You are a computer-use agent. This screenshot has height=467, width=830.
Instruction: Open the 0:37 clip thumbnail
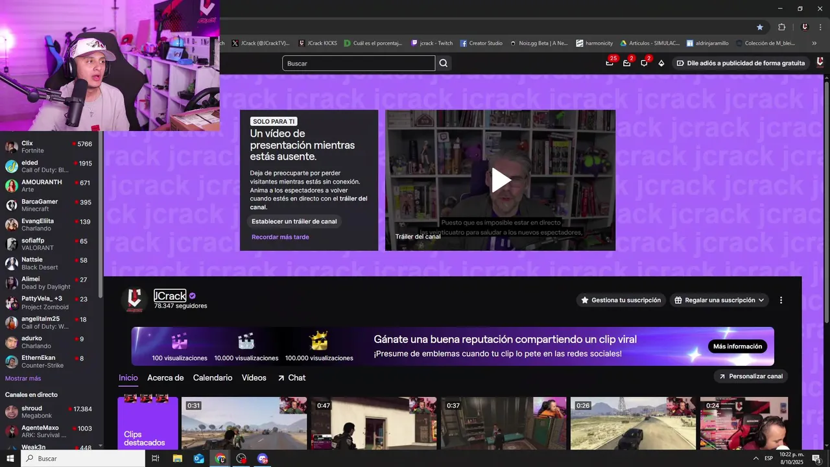click(x=504, y=423)
